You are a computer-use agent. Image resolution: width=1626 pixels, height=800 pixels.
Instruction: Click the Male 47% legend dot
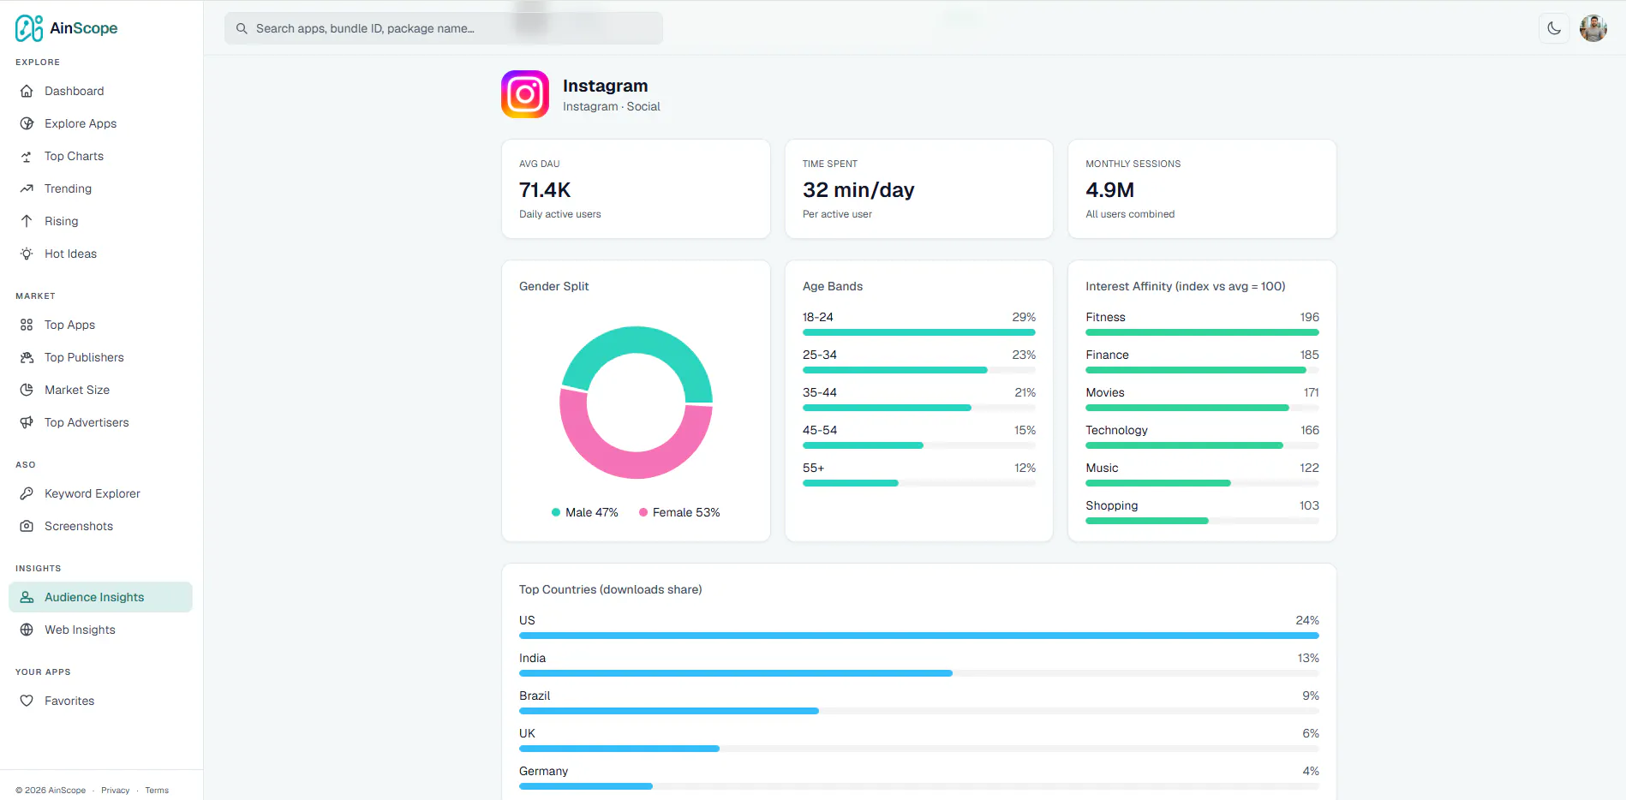(556, 512)
